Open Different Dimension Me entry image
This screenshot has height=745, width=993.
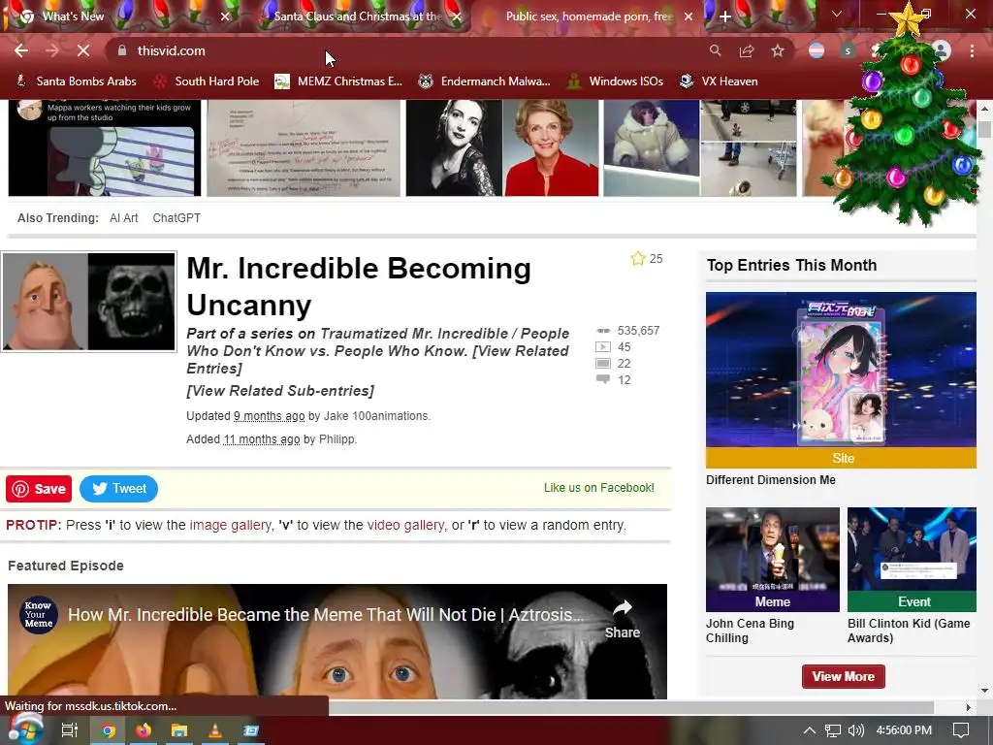841,380
